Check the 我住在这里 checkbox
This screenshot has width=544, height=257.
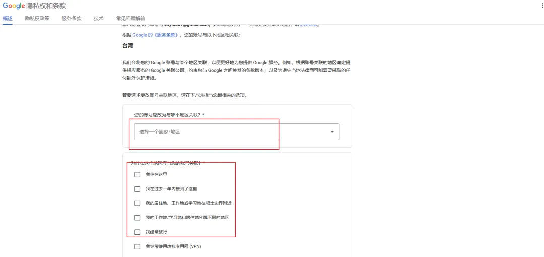coord(138,174)
